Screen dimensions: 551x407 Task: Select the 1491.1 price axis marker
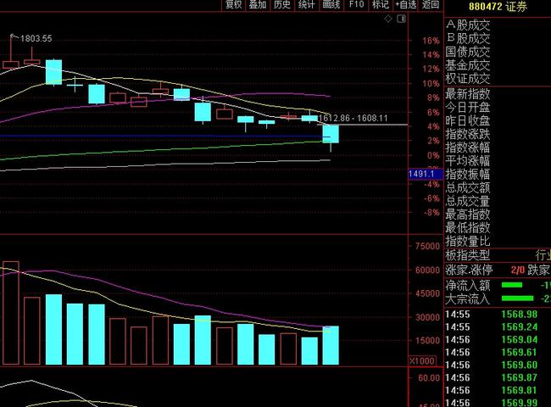[421, 174]
